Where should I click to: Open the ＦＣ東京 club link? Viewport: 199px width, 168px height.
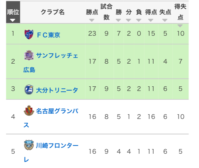click(x=48, y=34)
